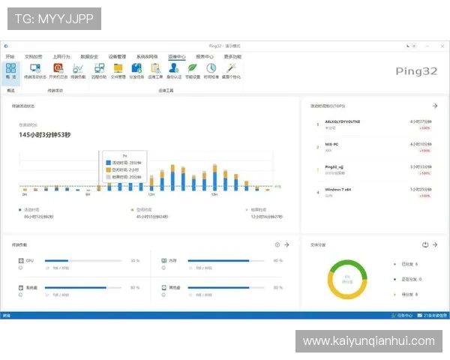Open the 设备管理 ribbon tab
The width and height of the screenshot is (450, 360).
click(117, 56)
